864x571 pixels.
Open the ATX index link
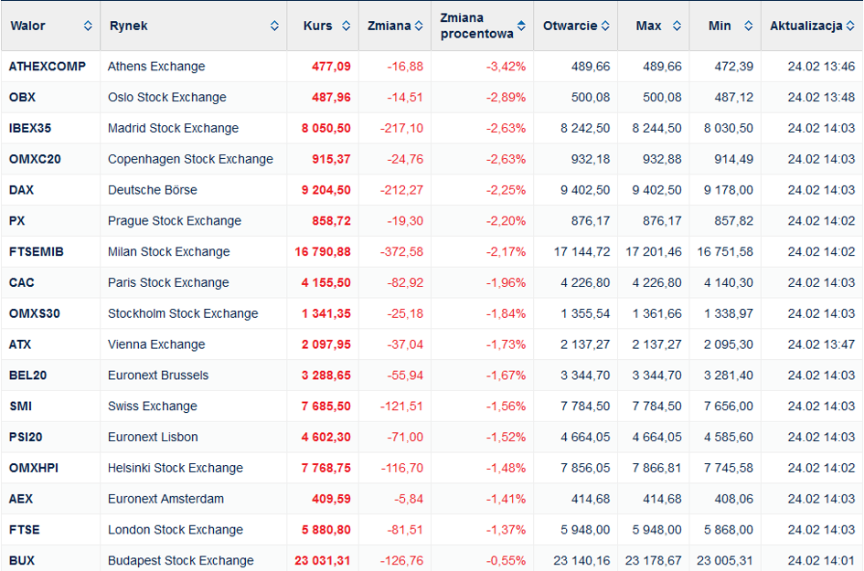[20, 344]
